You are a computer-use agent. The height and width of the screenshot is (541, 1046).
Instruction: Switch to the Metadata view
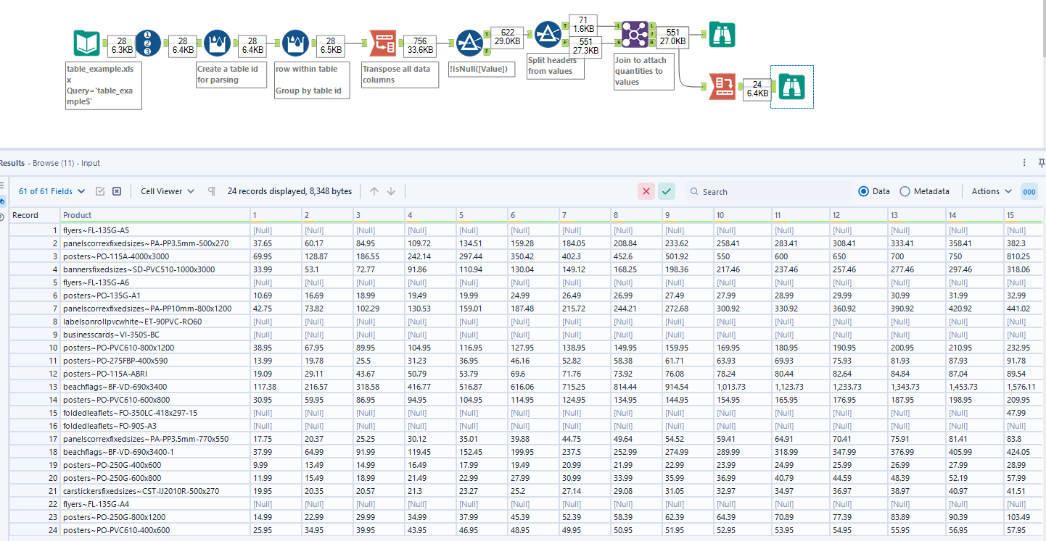pos(905,190)
